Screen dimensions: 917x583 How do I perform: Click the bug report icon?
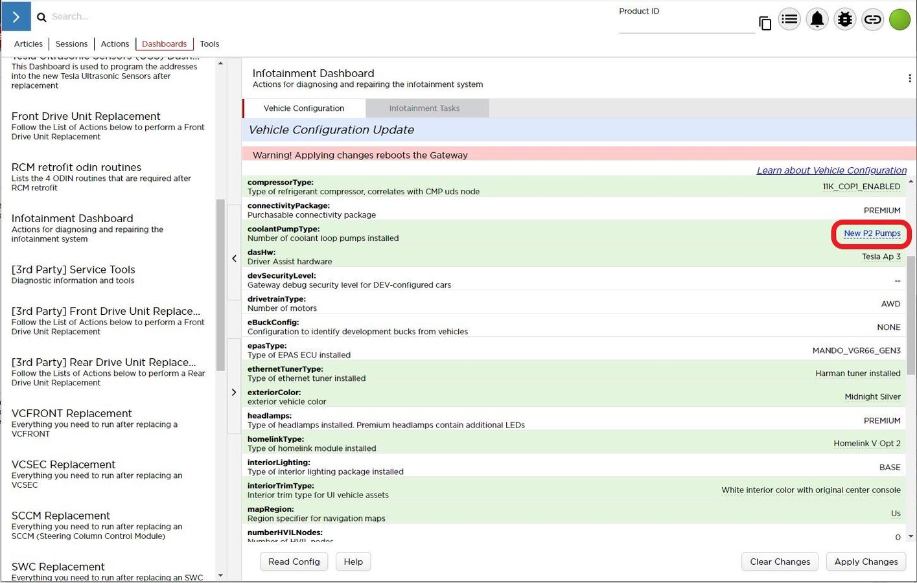click(x=845, y=19)
